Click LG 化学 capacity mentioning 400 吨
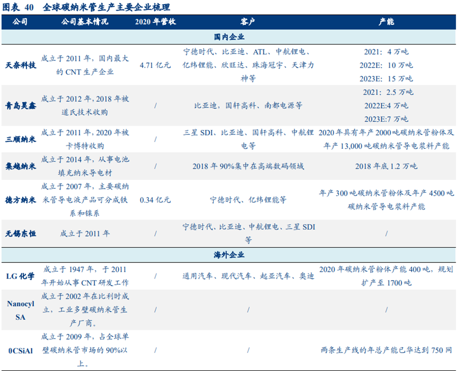This screenshot has width=457, height=371. (386, 276)
